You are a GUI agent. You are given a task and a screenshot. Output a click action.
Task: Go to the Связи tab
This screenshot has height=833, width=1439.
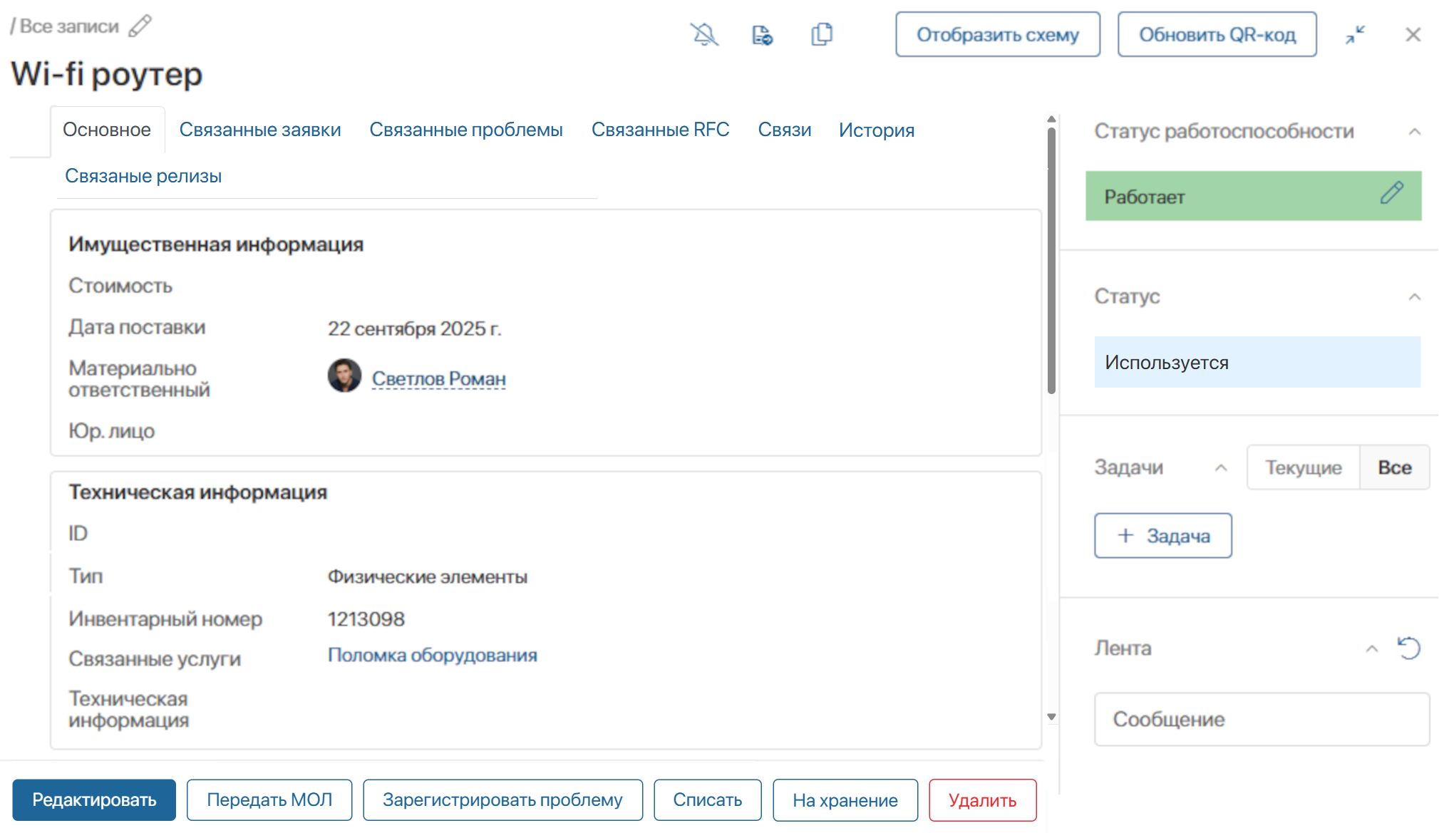coord(785,130)
